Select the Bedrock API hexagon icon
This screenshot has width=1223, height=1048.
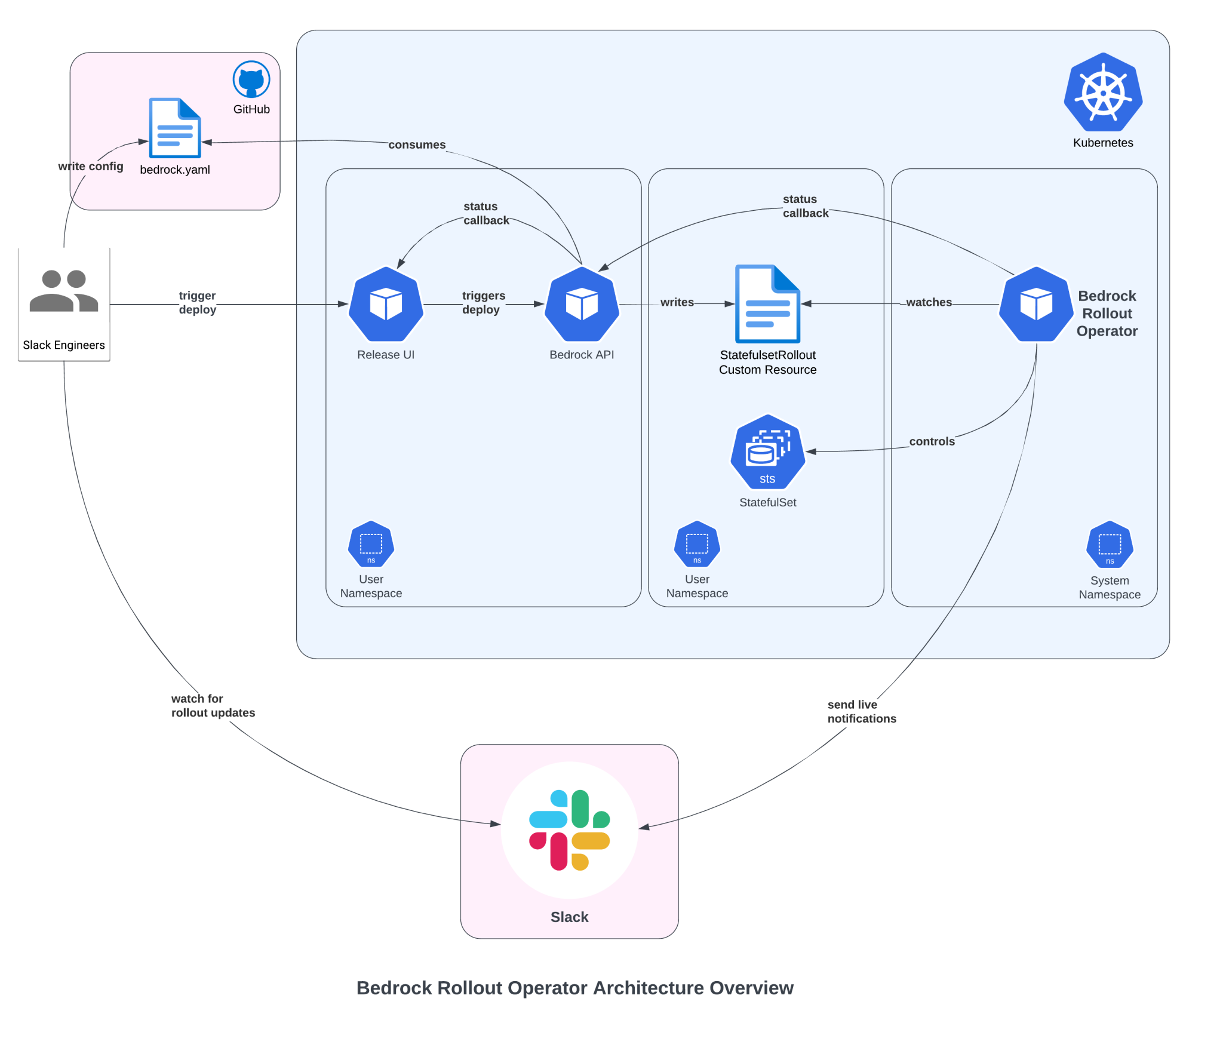[x=582, y=304]
